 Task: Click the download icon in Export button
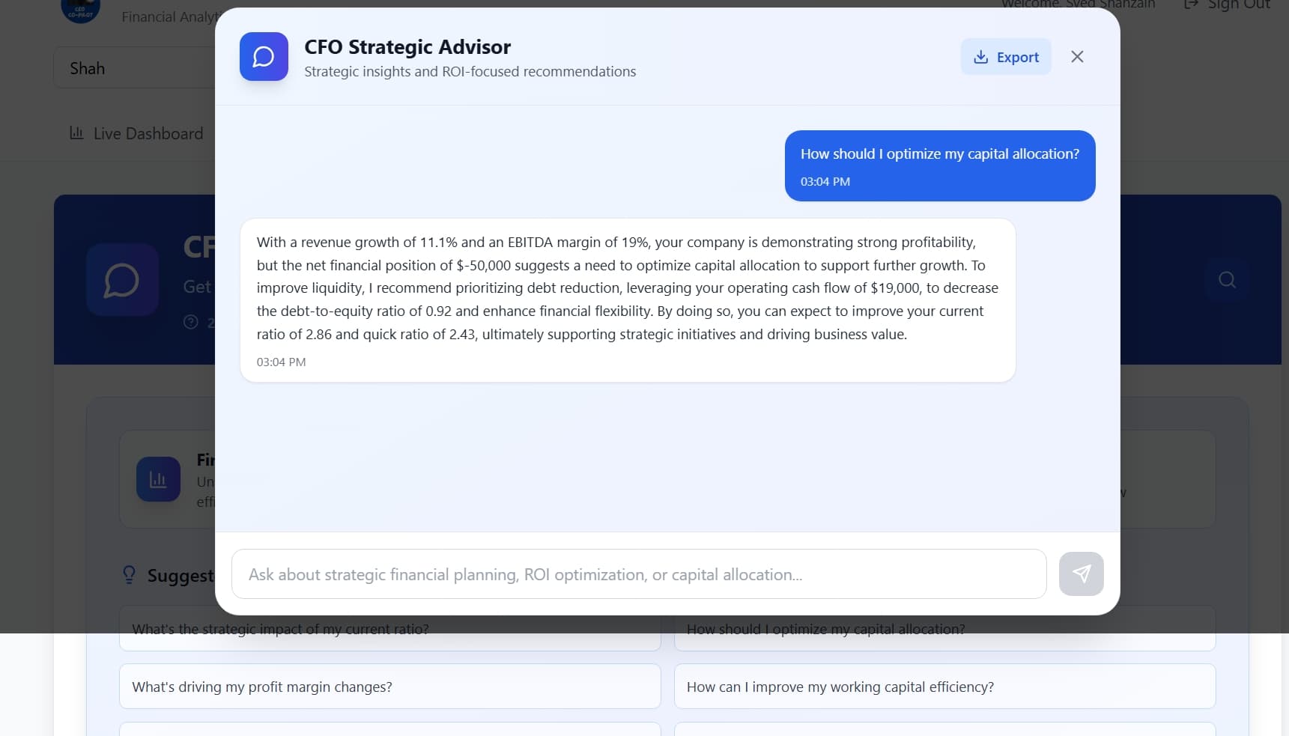click(x=980, y=57)
